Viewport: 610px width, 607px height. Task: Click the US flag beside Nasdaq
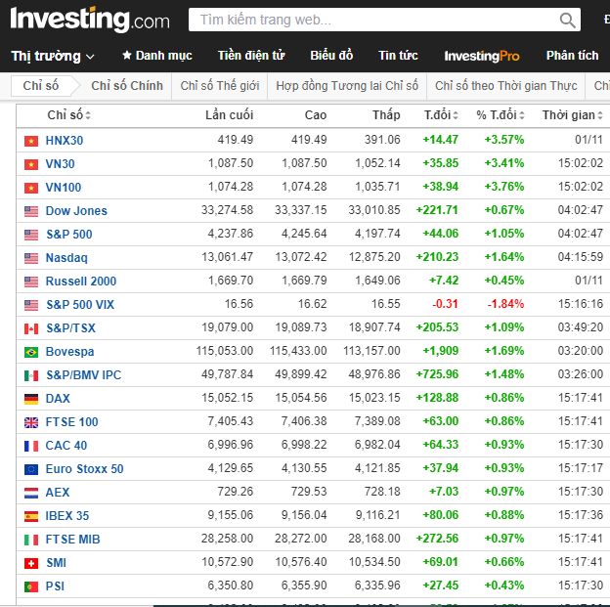31,258
